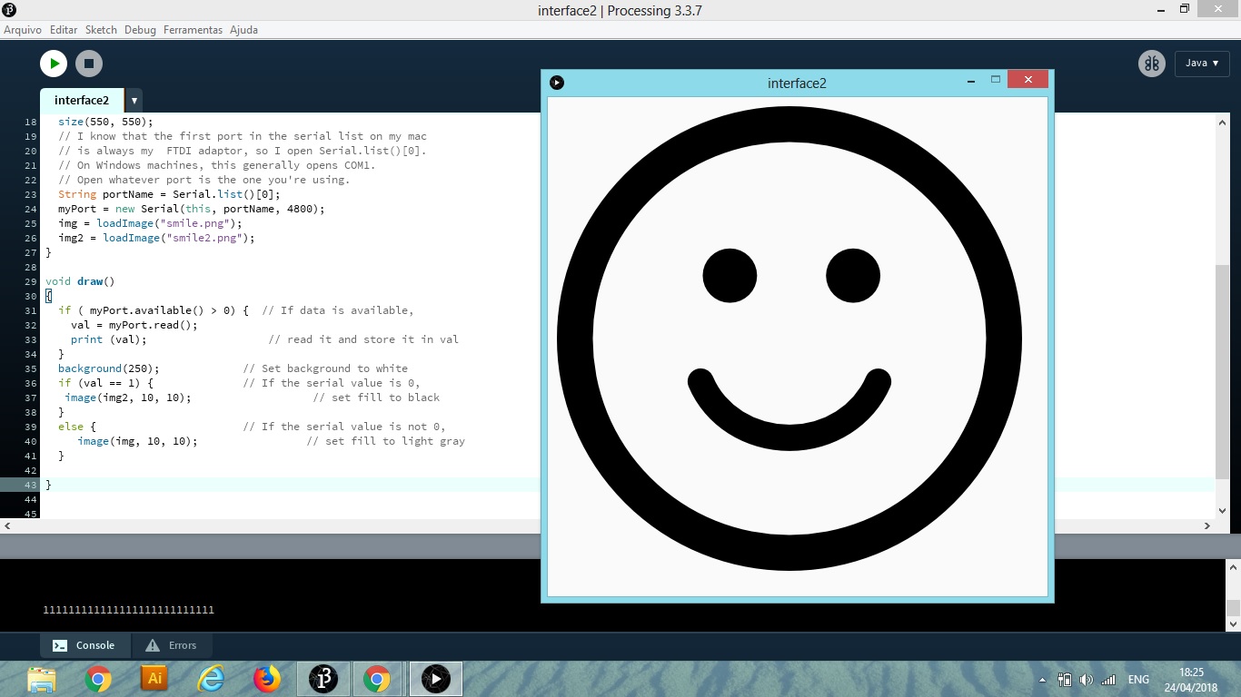
Task: Switch to the Processing IDE taskbar icon
Action: click(x=323, y=678)
